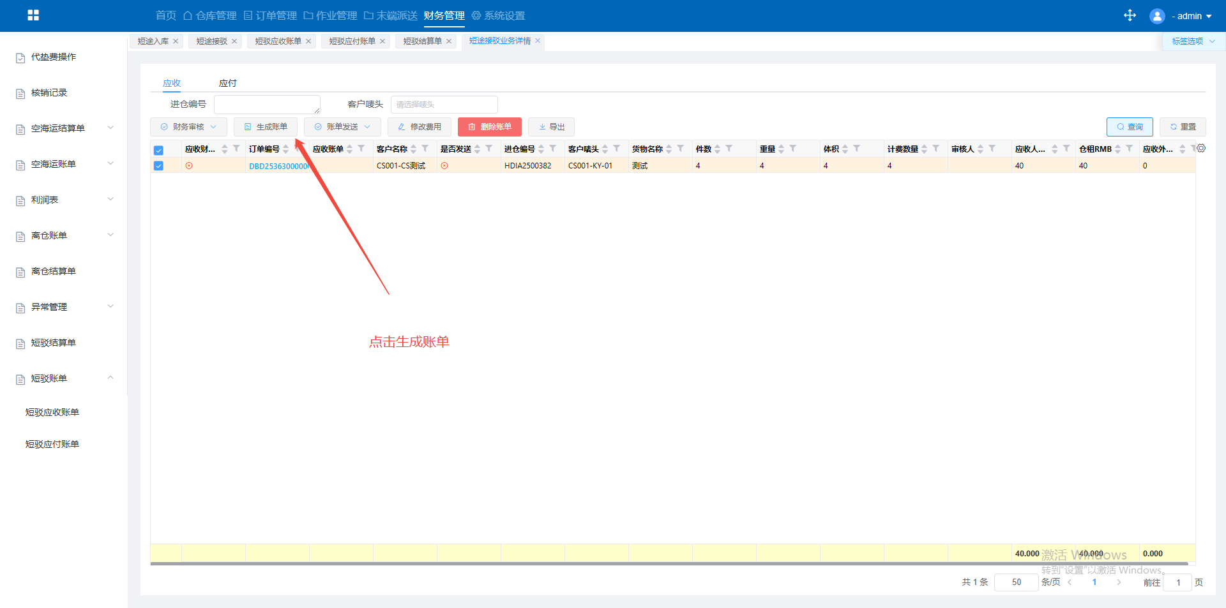Click sort arrows on 客户名称 column
This screenshot has height=608, width=1226.
click(x=414, y=149)
